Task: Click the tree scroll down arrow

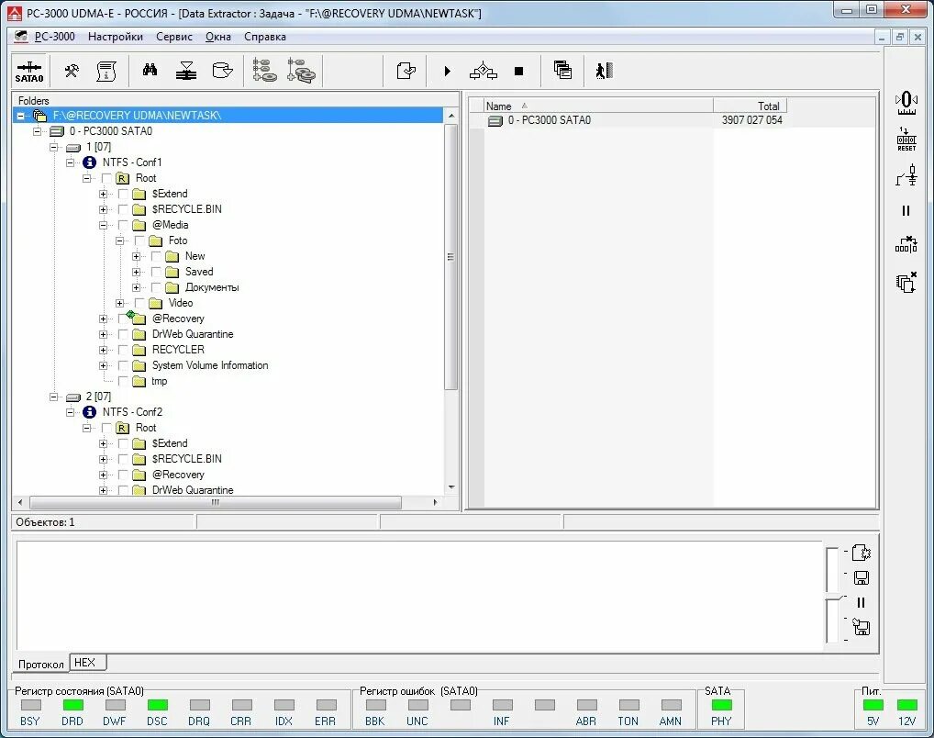Action: tap(450, 487)
